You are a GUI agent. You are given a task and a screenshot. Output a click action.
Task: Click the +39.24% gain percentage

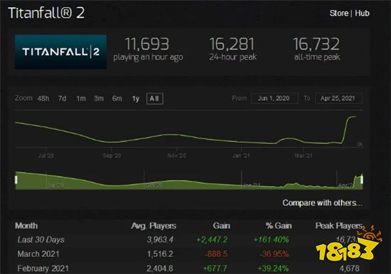pos(273,268)
